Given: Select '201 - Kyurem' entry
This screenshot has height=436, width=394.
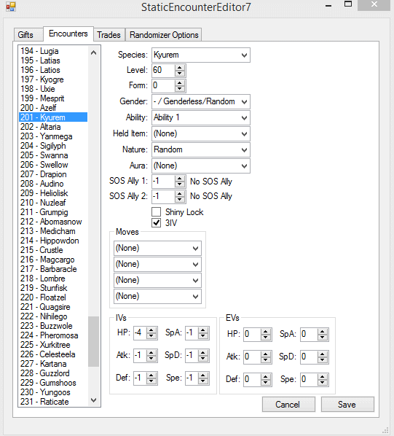Looking at the screenshot, I should pos(53,117).
